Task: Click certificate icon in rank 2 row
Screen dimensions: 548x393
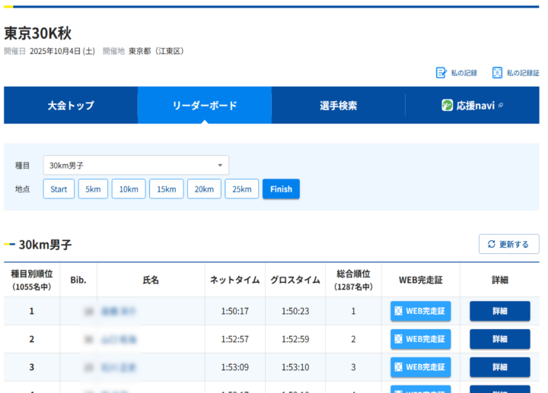Action: [x=398, y=339]
